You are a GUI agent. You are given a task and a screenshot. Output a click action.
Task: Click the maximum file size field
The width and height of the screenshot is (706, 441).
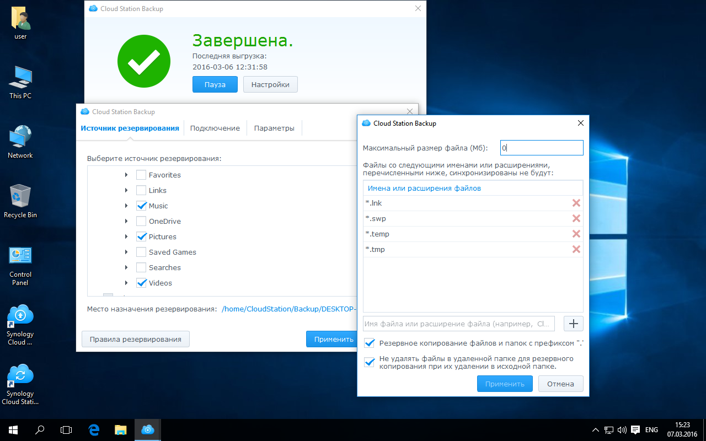542,148
